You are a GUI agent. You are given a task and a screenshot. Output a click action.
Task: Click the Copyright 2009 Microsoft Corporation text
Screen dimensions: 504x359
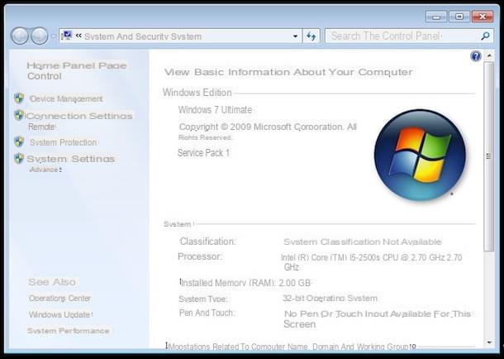tap(268, 132)
